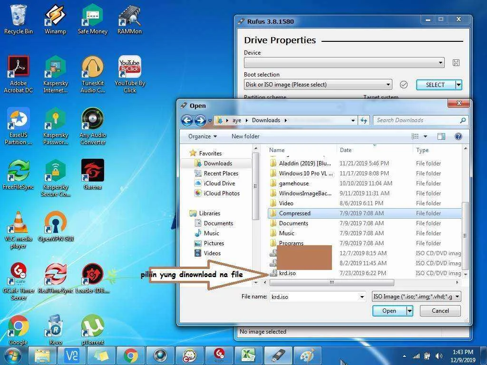This screenshot has width=487, height=365.
Task: Expand the Boot selection combo box
Action: tap(318, 85)
